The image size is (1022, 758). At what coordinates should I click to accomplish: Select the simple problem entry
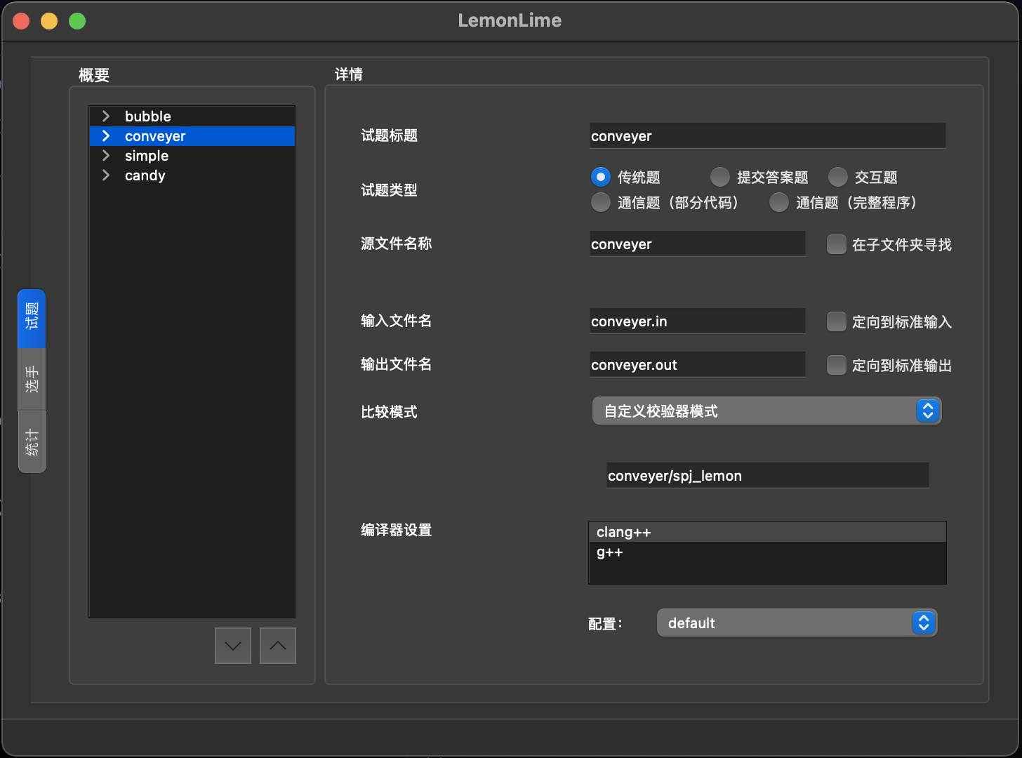147,156
